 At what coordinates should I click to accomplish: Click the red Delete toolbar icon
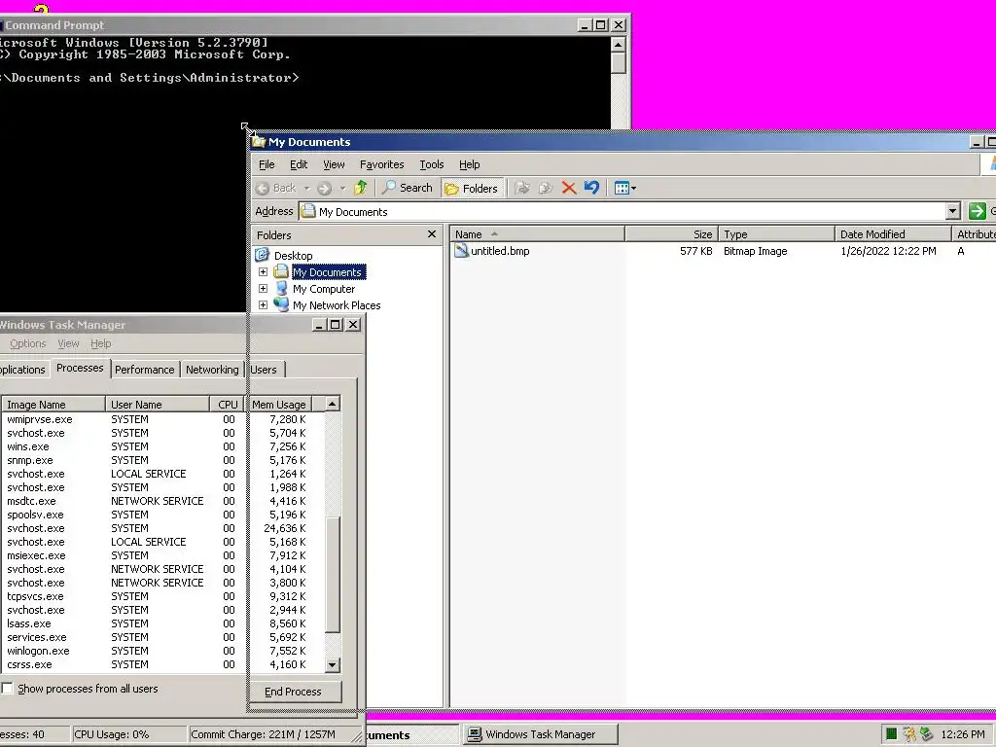click(x=568, y=188)
